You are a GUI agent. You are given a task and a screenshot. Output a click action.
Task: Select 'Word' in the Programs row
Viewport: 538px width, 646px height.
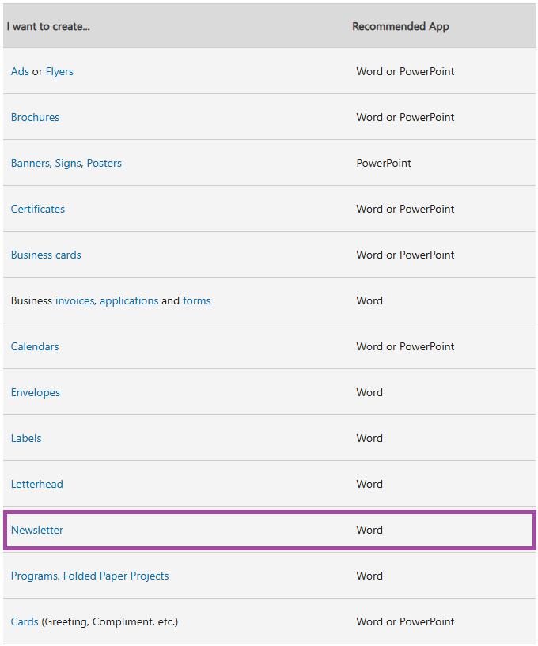(369, 576)
